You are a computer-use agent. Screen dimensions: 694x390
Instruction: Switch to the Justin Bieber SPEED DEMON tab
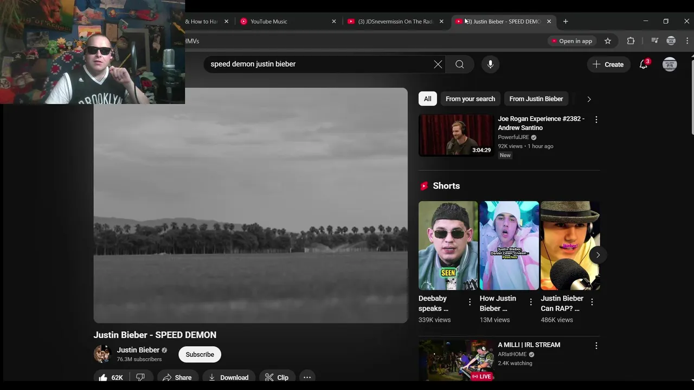click(x=504, y=22)
